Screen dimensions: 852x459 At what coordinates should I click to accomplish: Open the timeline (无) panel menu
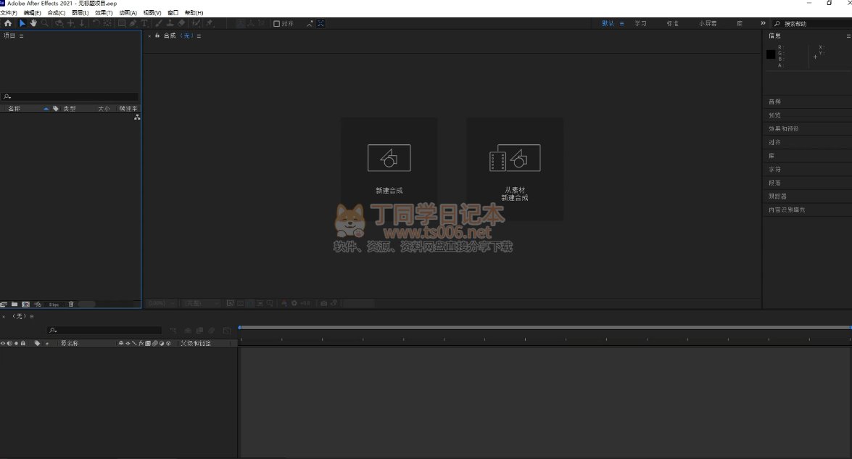tap(31, 316)
